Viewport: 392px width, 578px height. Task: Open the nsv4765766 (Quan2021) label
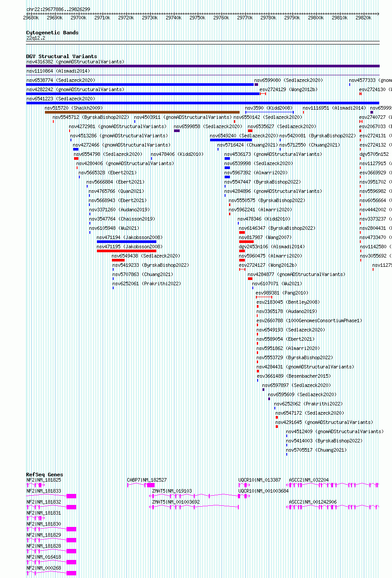(116, 191)
